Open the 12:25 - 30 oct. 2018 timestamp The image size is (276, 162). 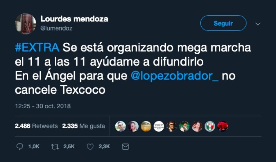pos(43,106)
